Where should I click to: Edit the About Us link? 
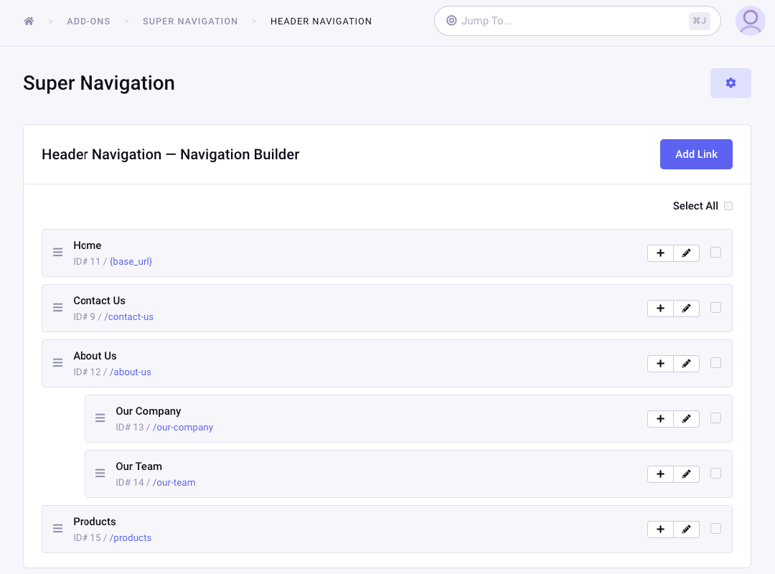pos(687,364)
